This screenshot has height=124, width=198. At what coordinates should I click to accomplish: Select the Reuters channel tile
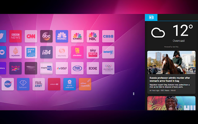62,52
